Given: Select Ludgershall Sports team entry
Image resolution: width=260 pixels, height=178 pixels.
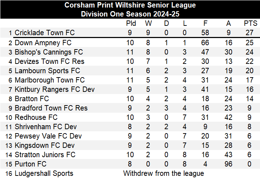Looking at the screenshot, I should point(44,173).
